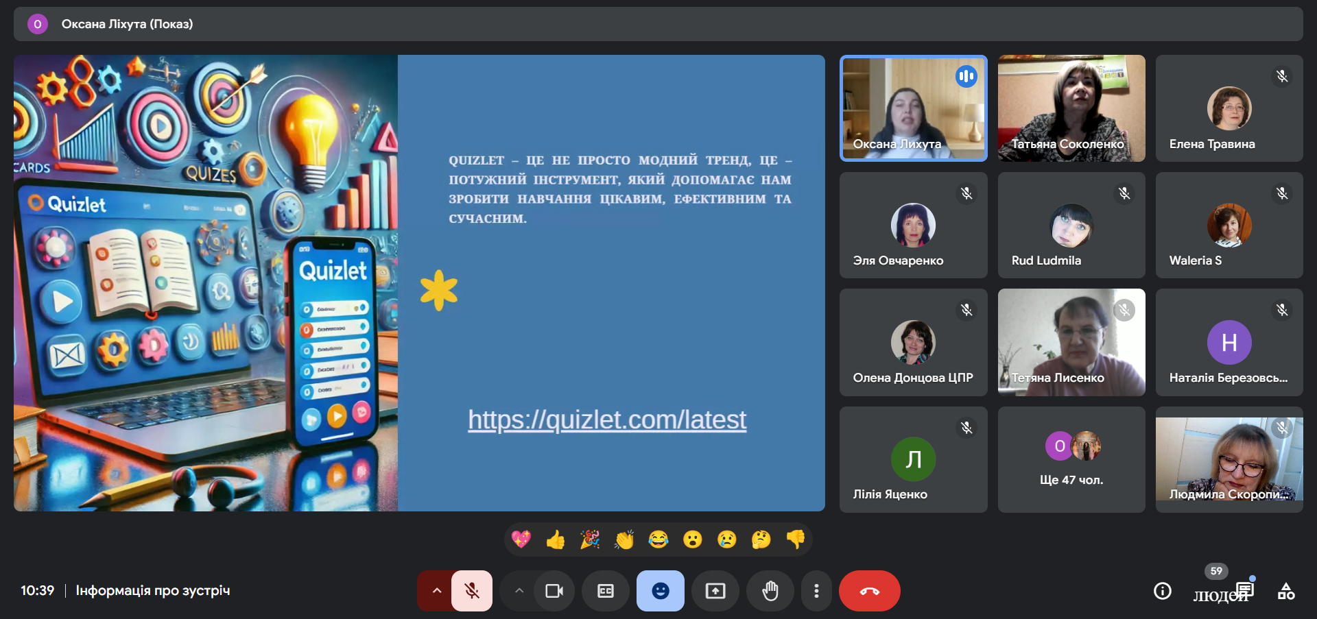This screenshot has width=1317, height=619.
Task: Start presenting your screen
Action: (x=715, y=591)
